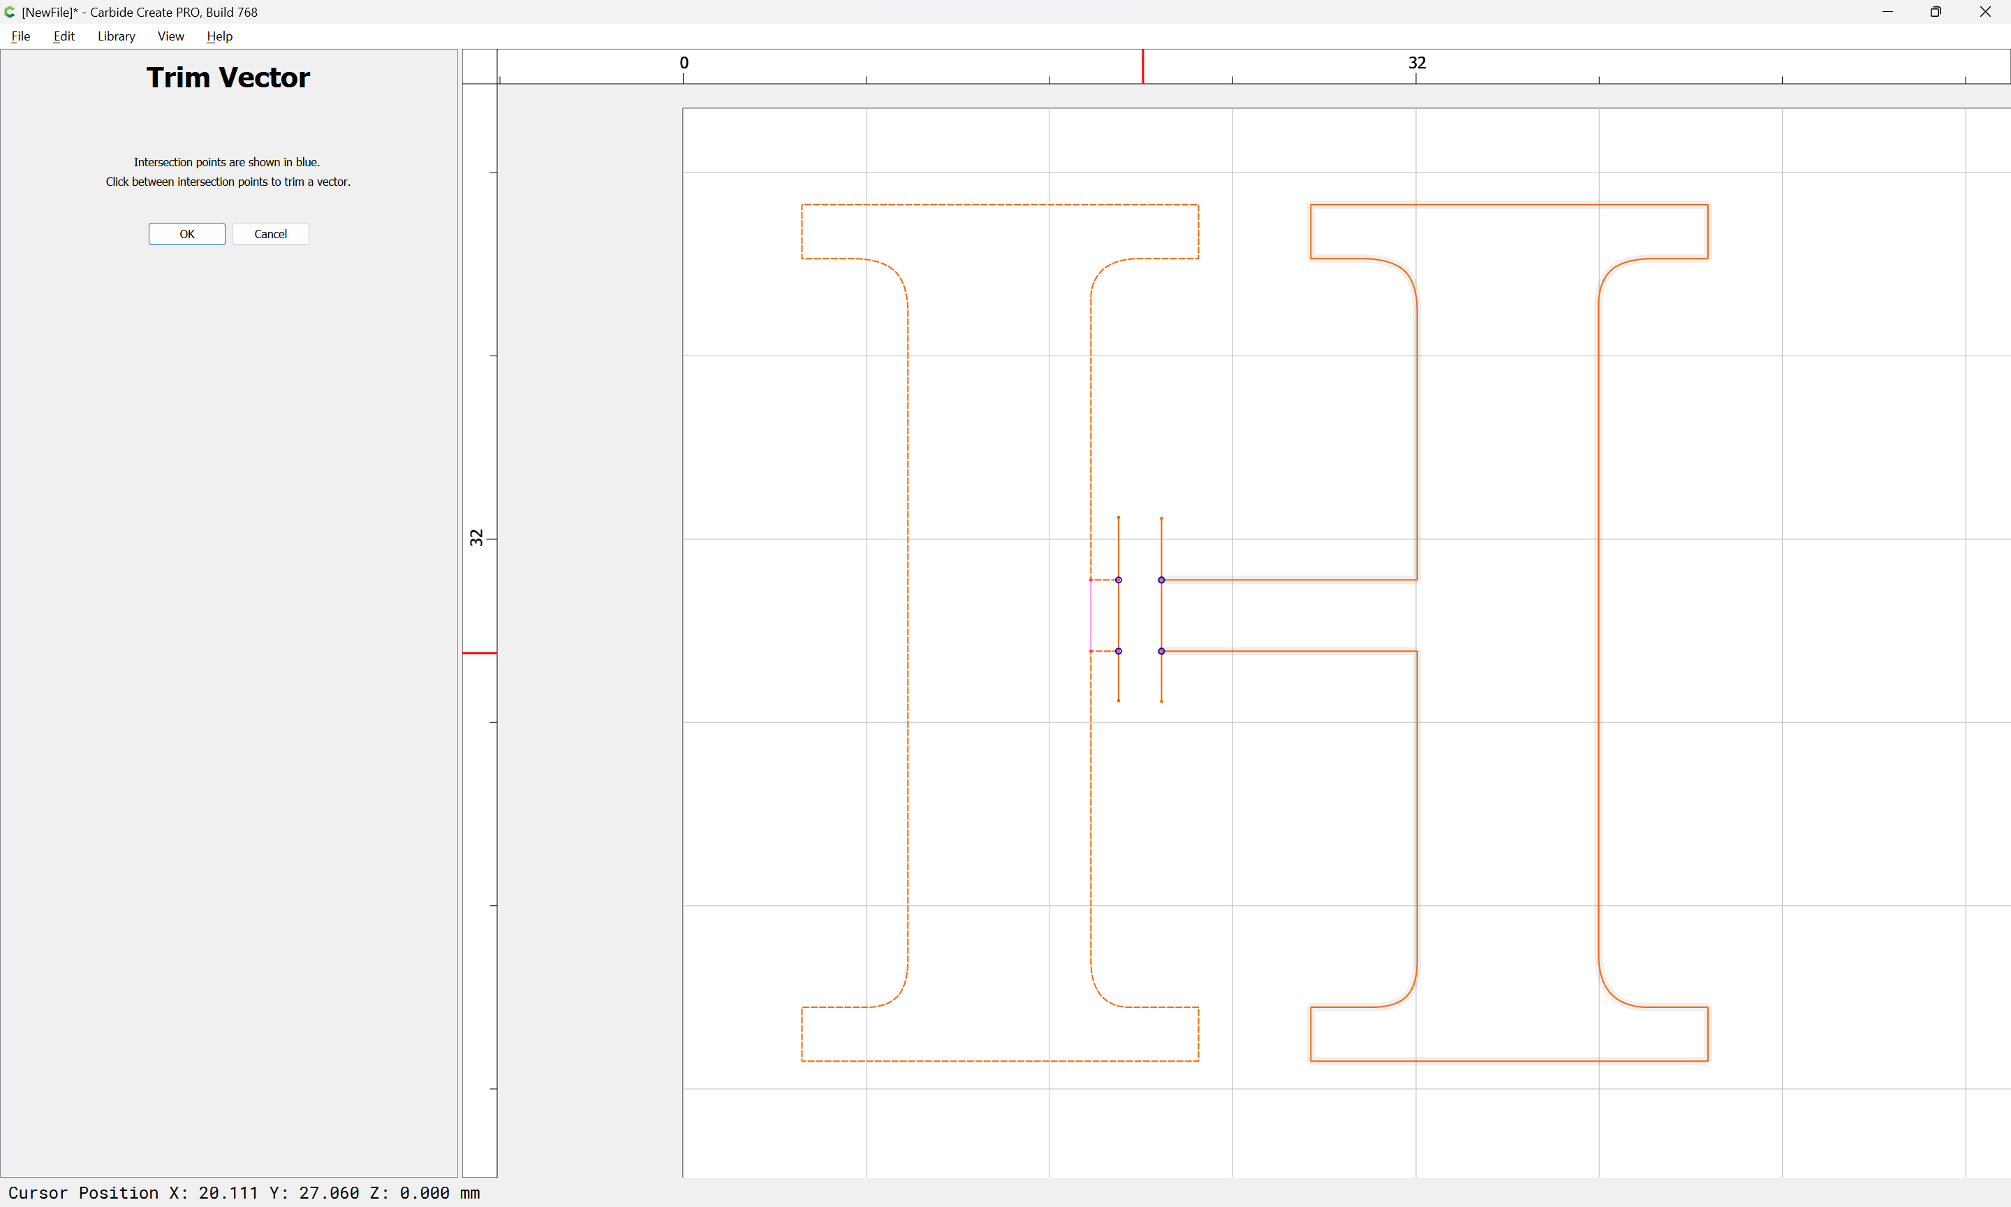Click the upper-left blue intersection point
The height and width of the screenshot is (1207, 2011).
(x=1119, y=580)
